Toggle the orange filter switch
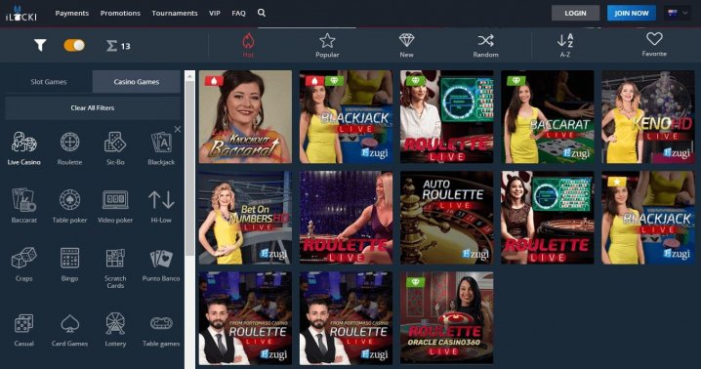 [74, 45]
